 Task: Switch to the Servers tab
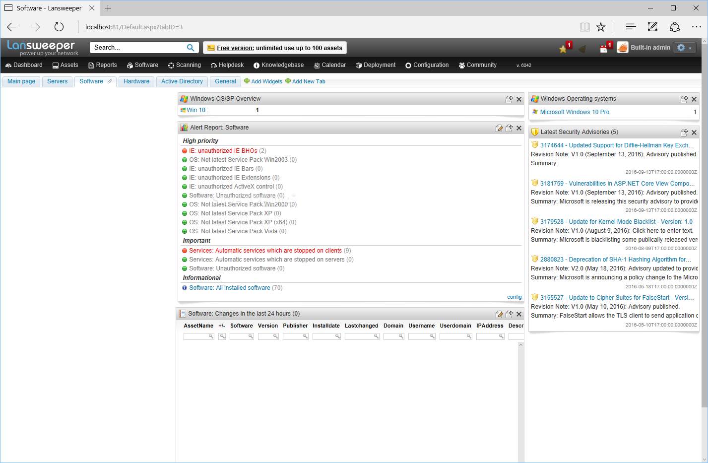point(58,81)
